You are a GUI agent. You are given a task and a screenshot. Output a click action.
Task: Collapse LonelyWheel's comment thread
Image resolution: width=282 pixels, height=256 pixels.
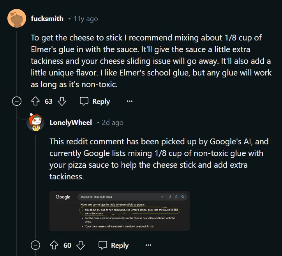click(x=35, y=245)
